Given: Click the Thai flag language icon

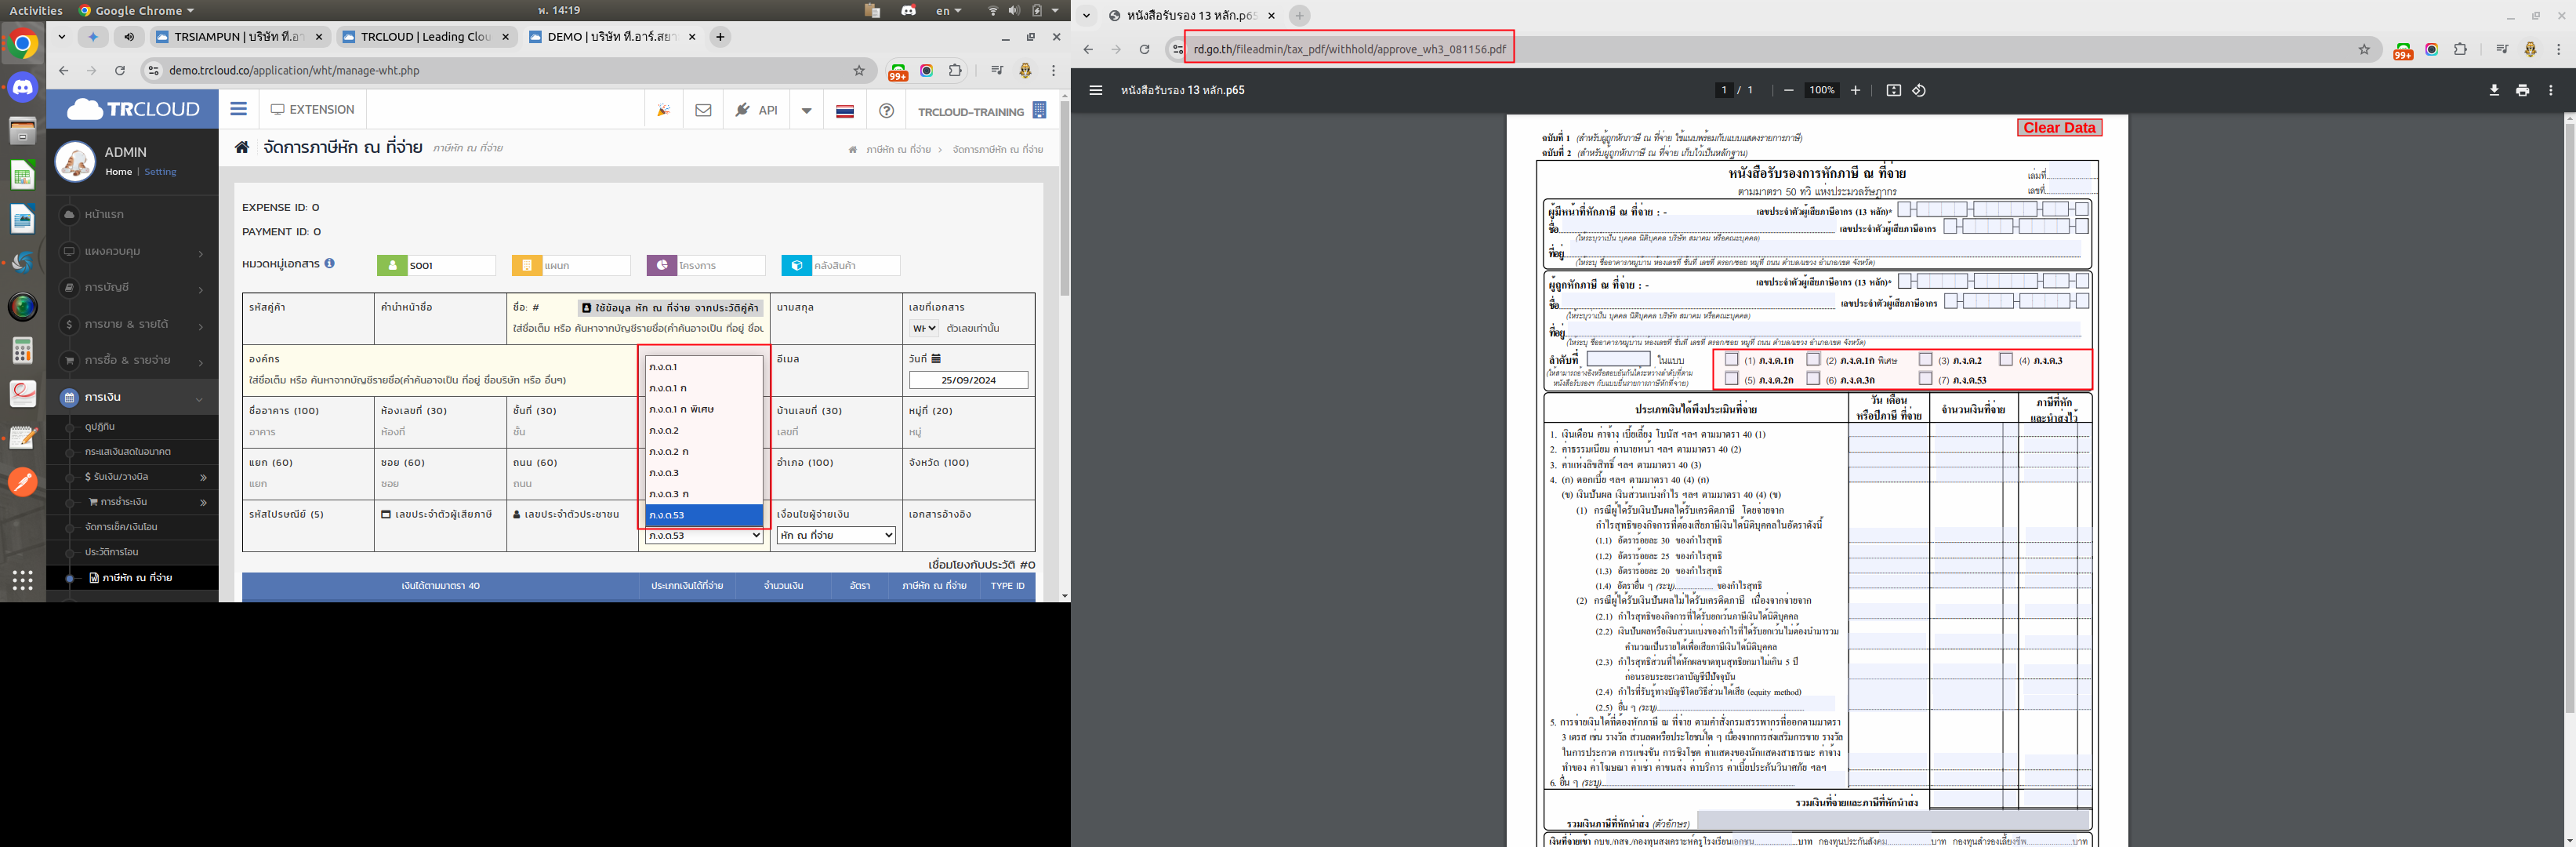Looking at the screenshot, I should [845, 111].
